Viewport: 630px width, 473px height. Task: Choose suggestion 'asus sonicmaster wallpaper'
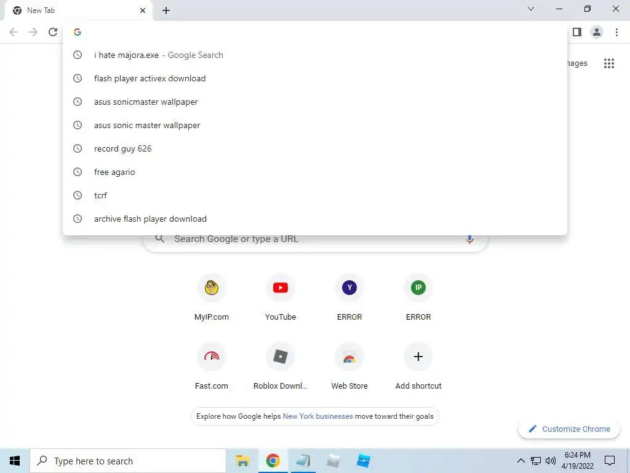pyautogui.click(x=315, y=102)
